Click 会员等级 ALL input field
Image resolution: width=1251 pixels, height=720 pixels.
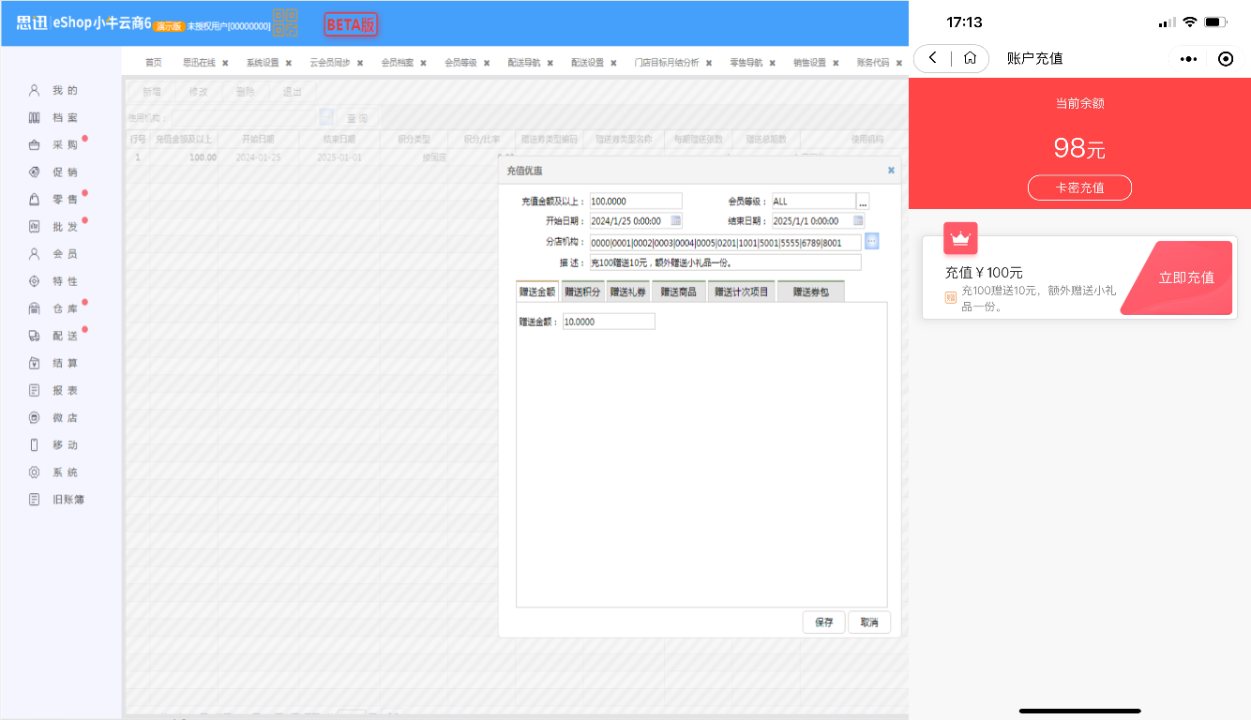814,201
